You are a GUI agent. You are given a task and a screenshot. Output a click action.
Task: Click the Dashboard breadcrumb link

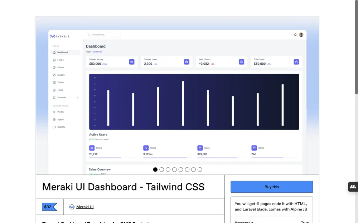97,52
